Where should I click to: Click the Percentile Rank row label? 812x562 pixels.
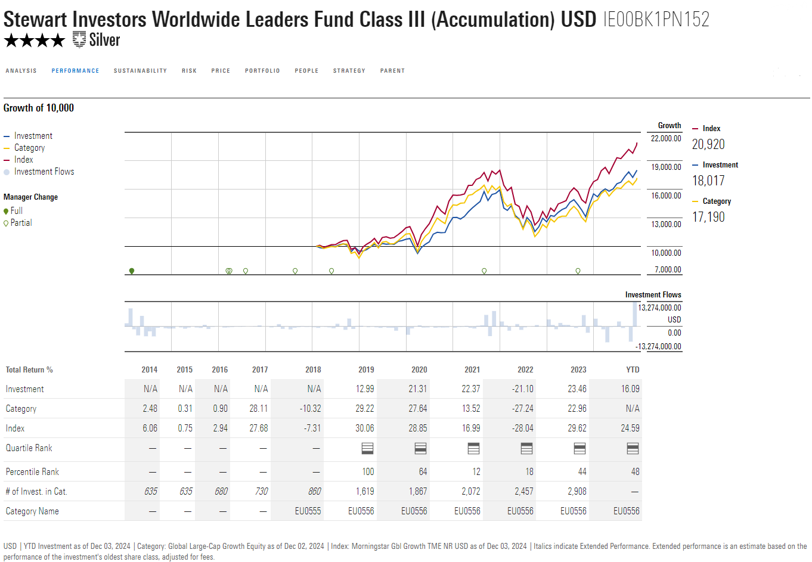coord(32,471)
